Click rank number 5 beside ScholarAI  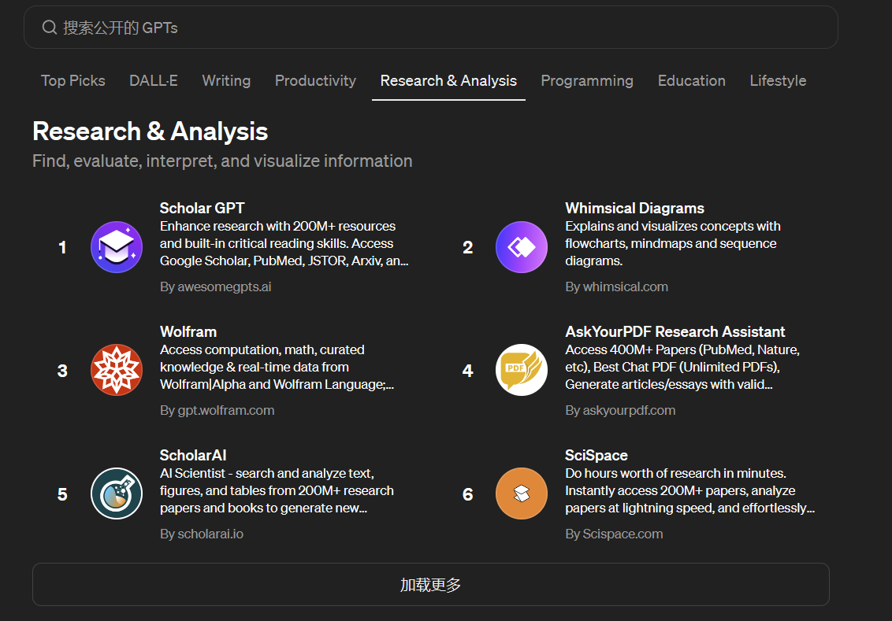tap(62, 494)
